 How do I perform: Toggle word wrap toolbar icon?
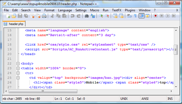pyautogui.click(x=129, y=16)
